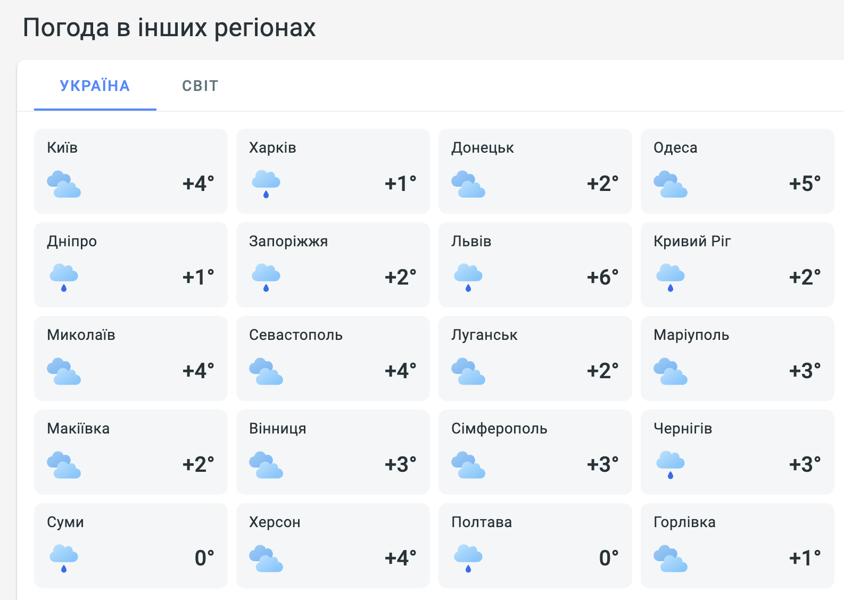Image resolution: width=844 pixels, height=600 pixels.
Task: Click the rain icon for Чернігів
Action: pyautogui.click(x=671, y=465)
